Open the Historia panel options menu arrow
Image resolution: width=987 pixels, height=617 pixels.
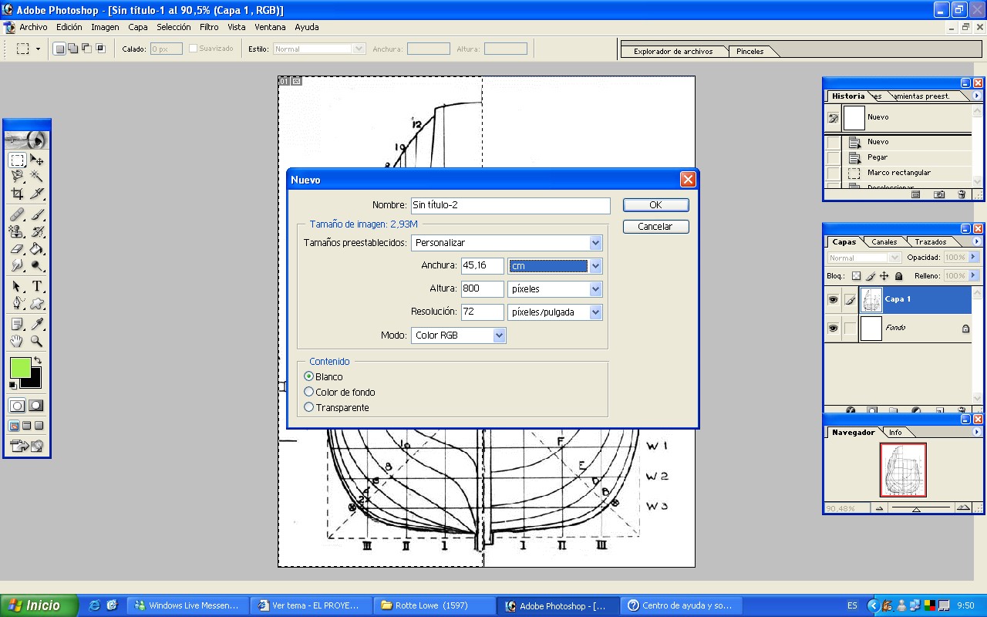(x=977, y=96)
